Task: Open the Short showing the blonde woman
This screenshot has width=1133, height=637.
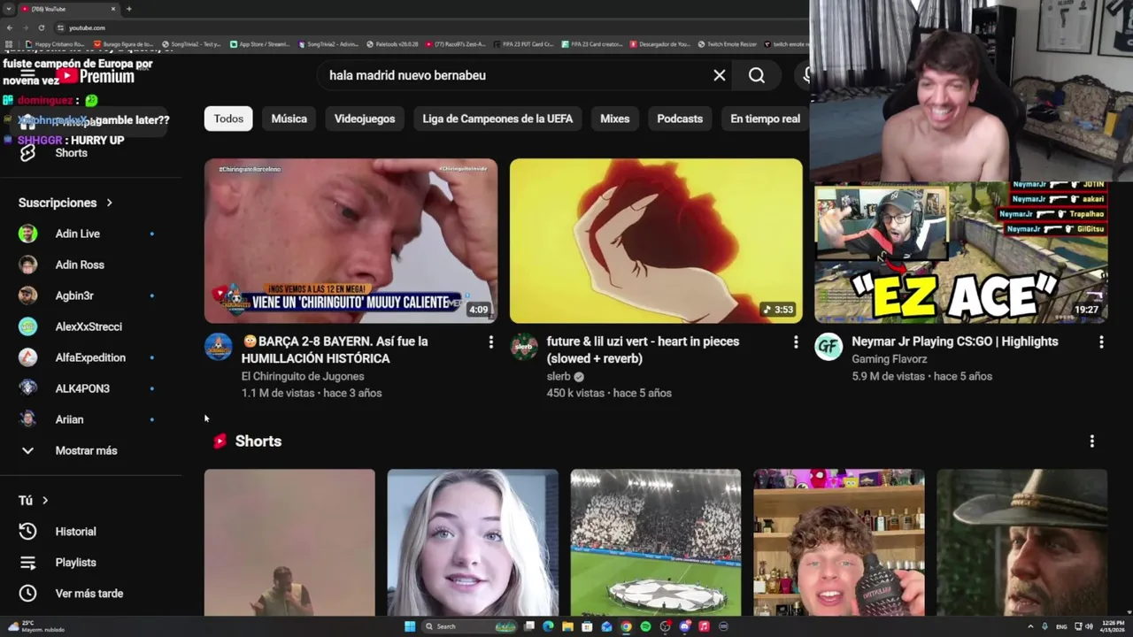Action: coord(473,542)
